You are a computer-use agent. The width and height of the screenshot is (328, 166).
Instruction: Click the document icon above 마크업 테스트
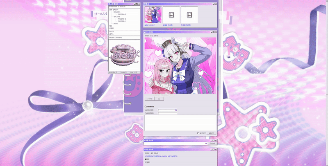[x=189, y=15]
